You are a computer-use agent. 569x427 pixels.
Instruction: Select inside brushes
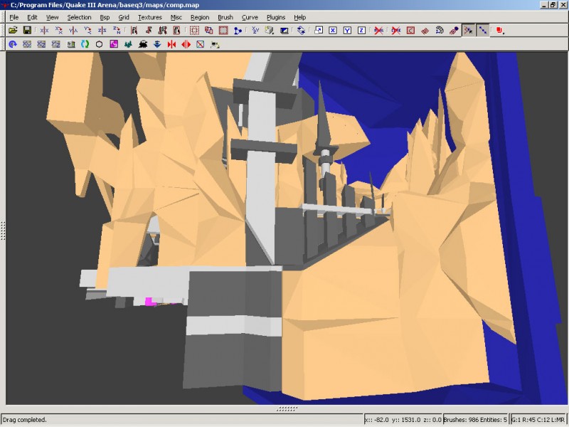point(176,31)
